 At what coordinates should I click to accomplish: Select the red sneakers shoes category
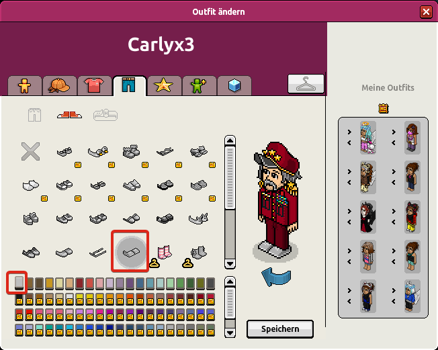70,114
